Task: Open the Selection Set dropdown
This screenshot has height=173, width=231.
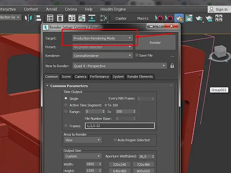Action: [10, 17]
